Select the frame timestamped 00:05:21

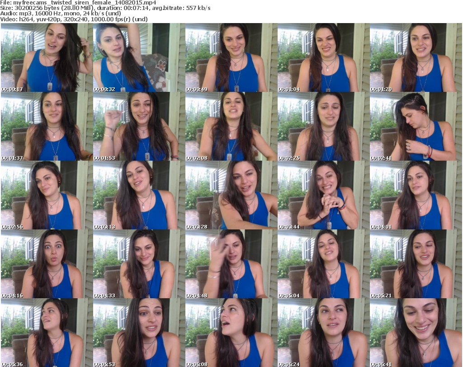pos(416,264)
